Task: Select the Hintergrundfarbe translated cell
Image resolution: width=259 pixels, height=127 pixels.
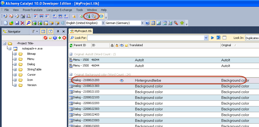Action: pos(148,81)
